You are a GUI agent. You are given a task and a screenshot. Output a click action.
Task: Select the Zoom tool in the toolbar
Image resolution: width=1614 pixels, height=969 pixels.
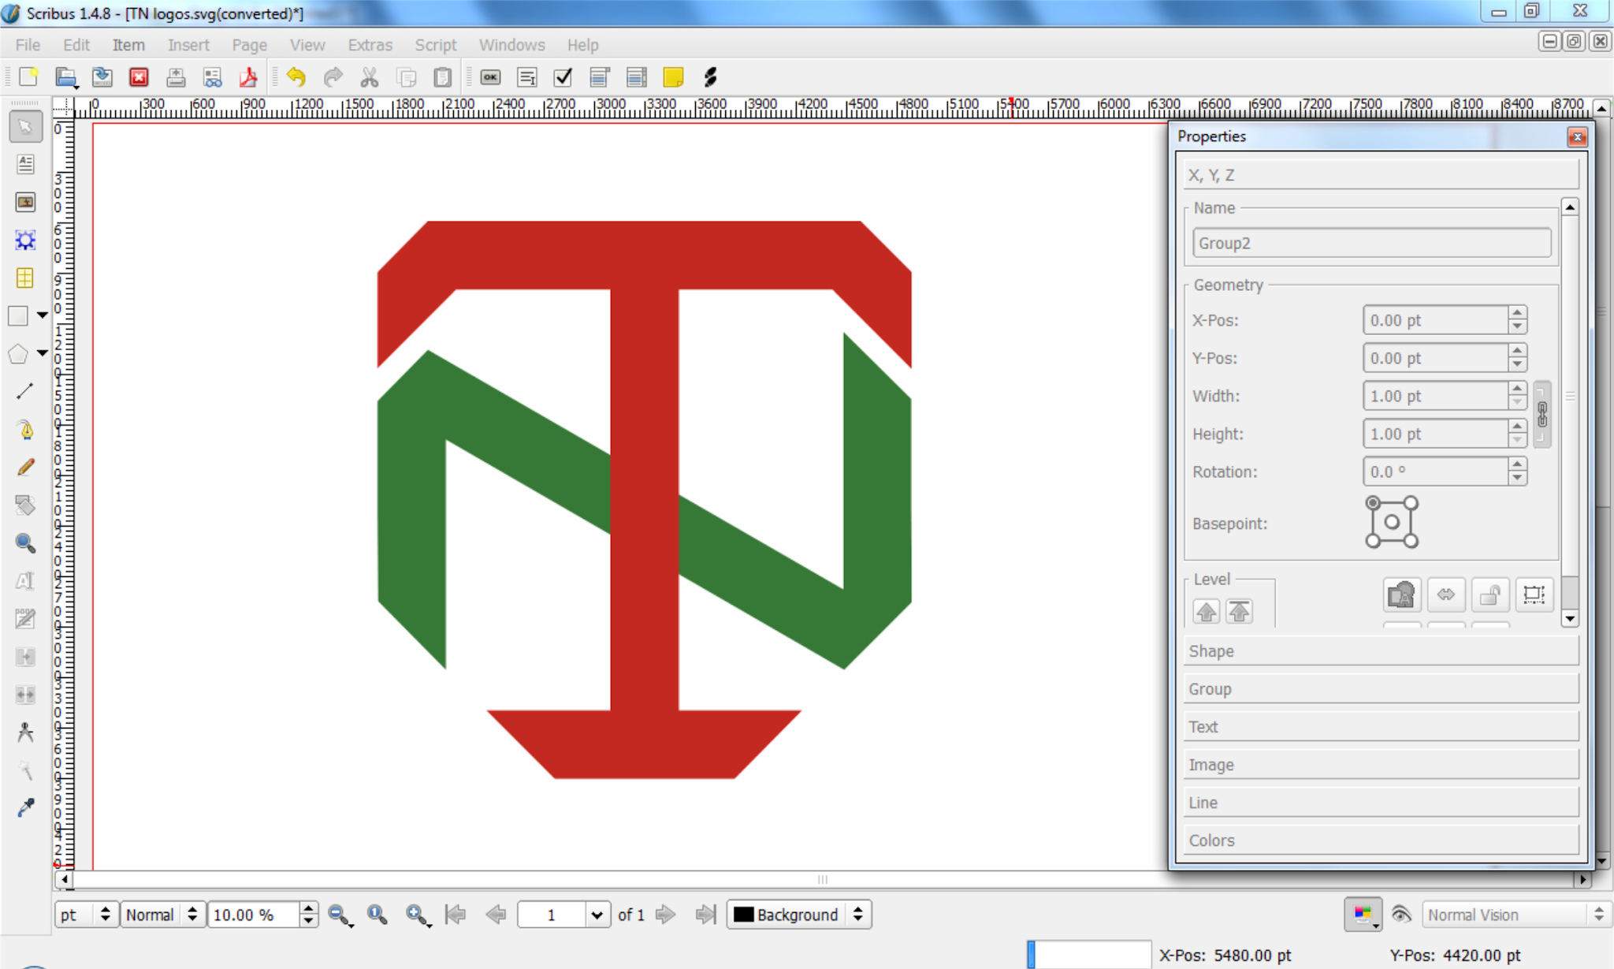tap(26, 543)
